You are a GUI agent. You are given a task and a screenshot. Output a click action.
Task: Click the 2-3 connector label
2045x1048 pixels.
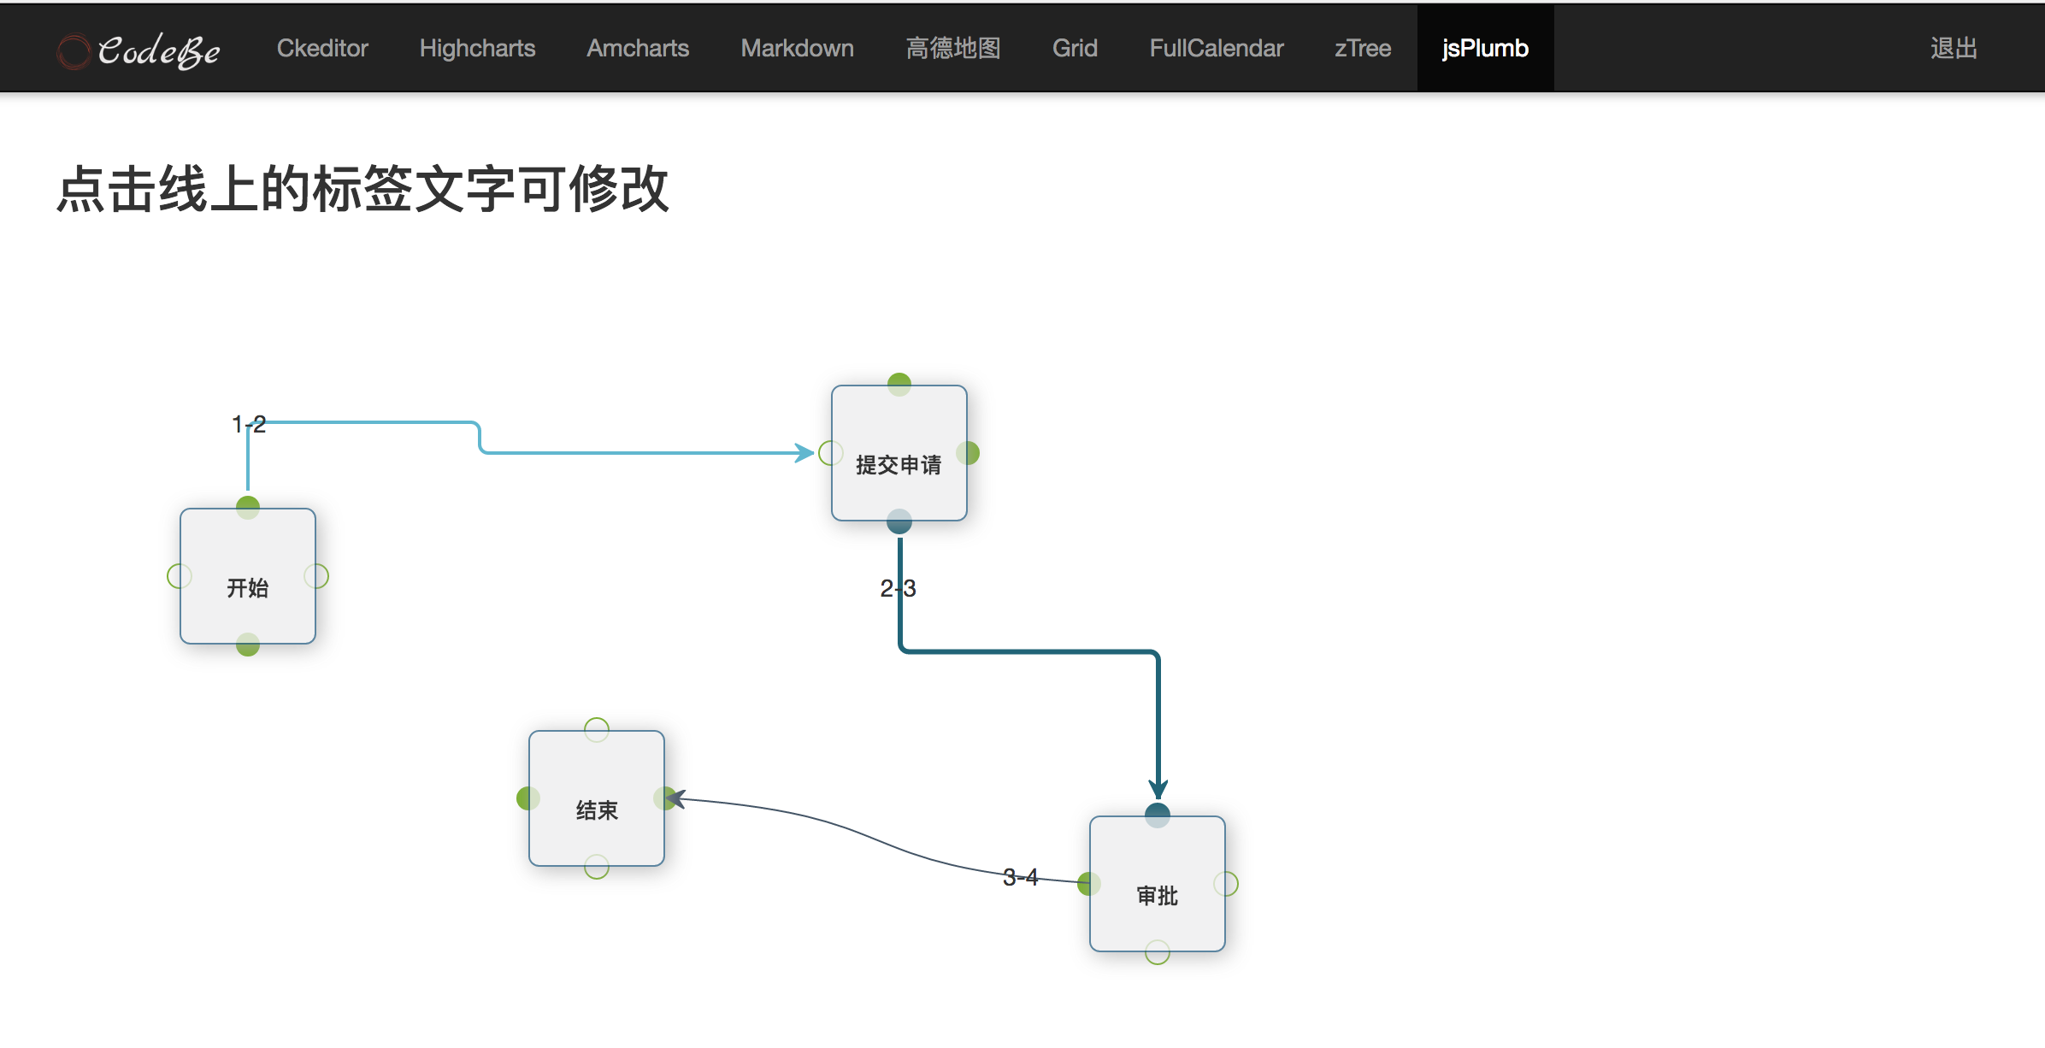coord(898,588)
